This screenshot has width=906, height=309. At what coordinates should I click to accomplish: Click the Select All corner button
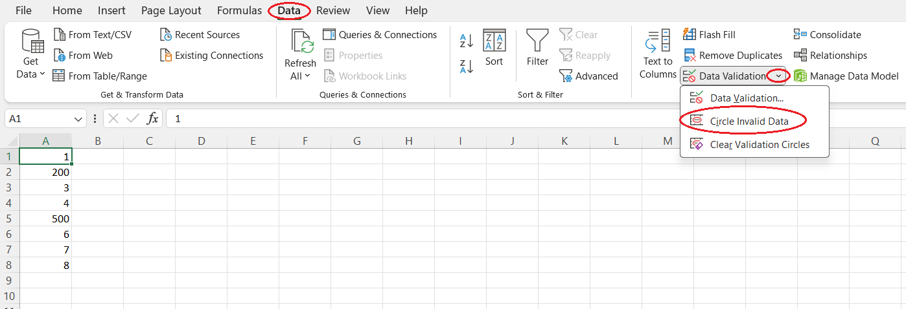pyautogui.click(x=10, y=141)
